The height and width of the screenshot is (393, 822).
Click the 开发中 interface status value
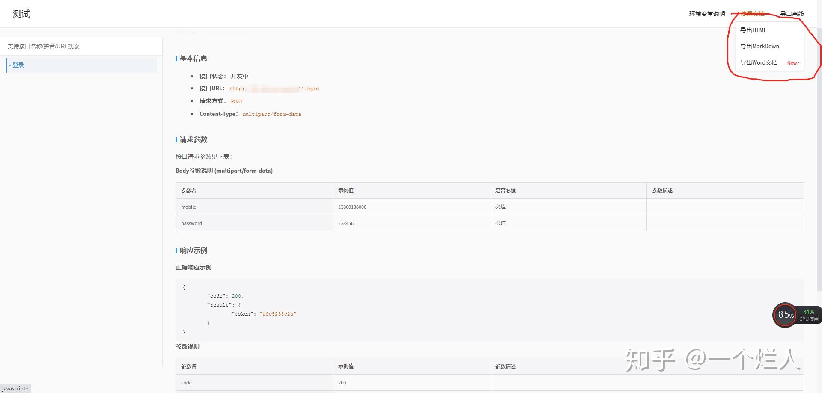(240, 76)
